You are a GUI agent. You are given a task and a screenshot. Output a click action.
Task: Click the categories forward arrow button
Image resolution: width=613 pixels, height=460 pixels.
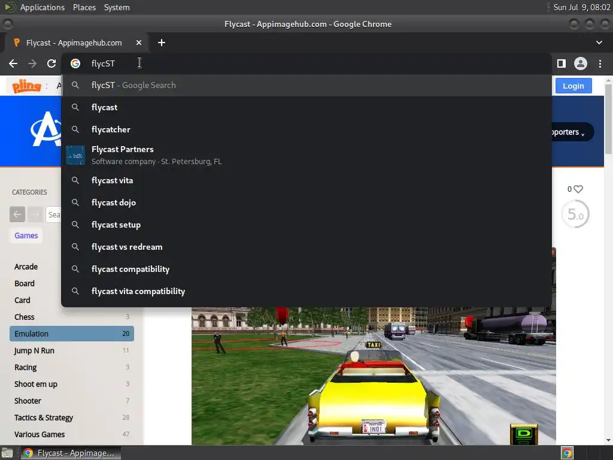[x=35, y=214]
